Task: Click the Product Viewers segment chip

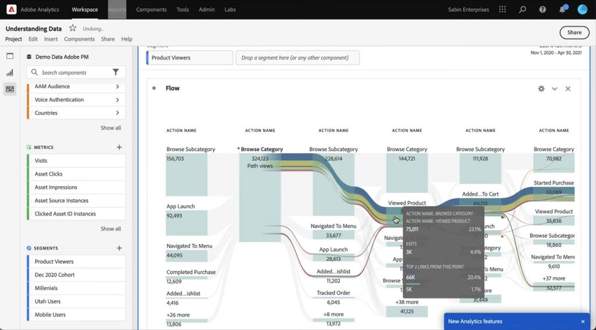Action: coord(190,58)
